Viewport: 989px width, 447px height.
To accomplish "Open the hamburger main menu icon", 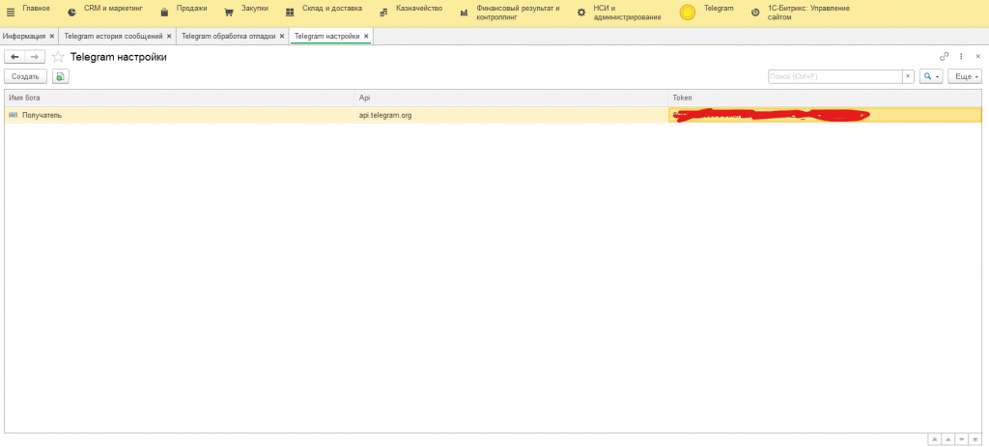I will point(10,12).
